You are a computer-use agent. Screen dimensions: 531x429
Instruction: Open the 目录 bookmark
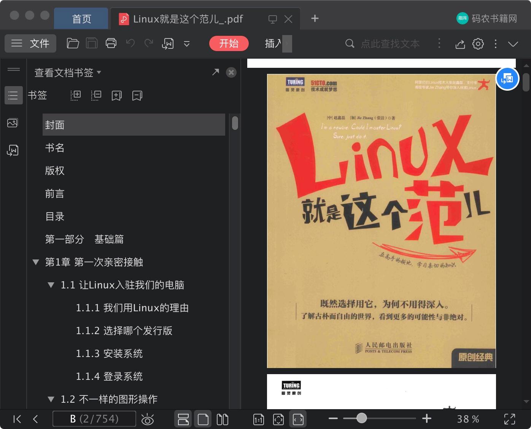pyautogui.click(x=55, y=216)
